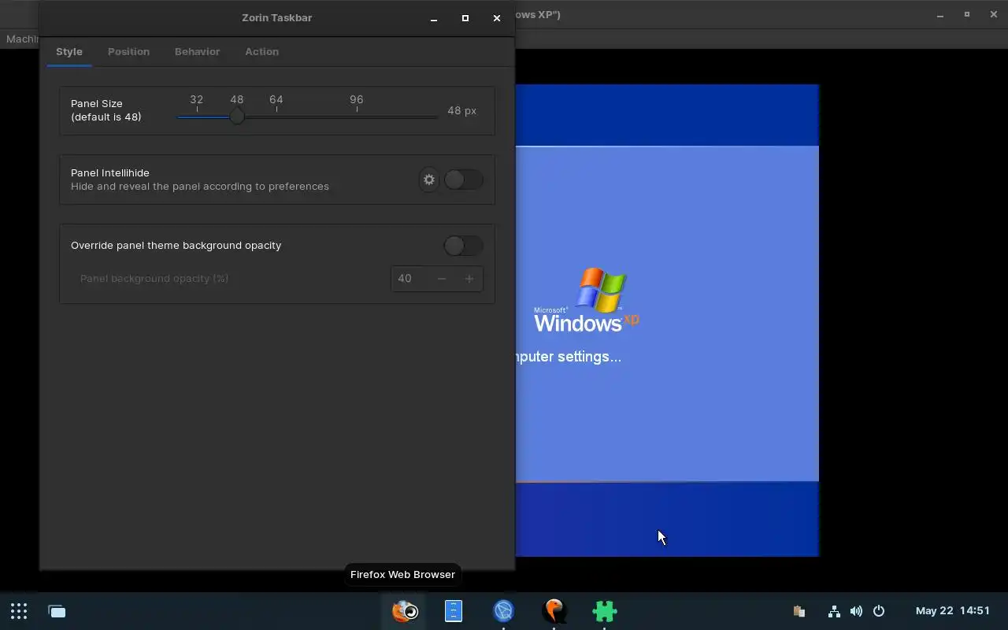Close the Windows XP virtual machine window
1008x630 pixels.
click(x=994, y=15)
